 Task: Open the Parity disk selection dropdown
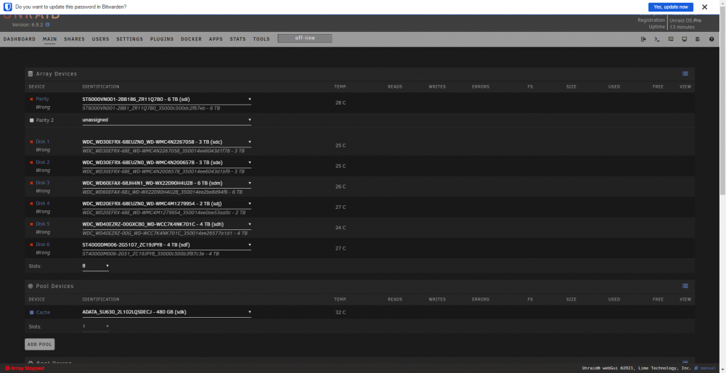pyautogui.click(x=167, y=99)
